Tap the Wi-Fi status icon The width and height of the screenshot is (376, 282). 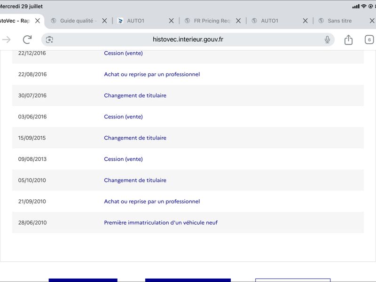(x=364, y=7)
